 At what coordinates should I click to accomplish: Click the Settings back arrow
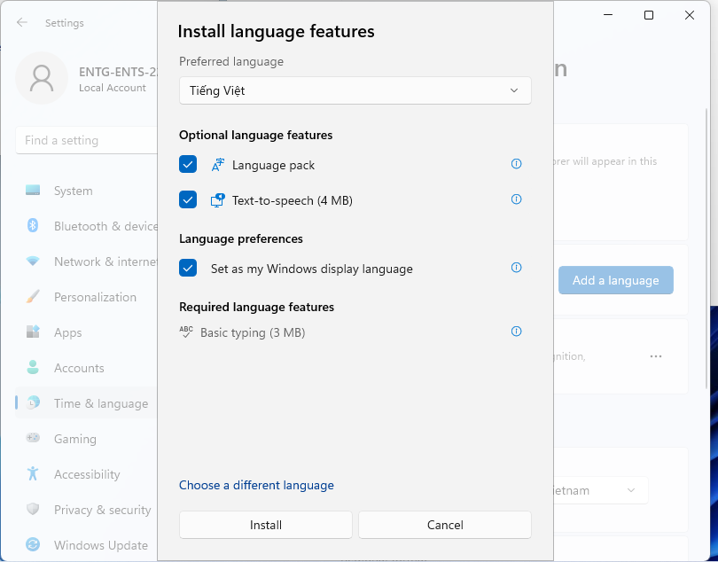click(x=22, y=23)
